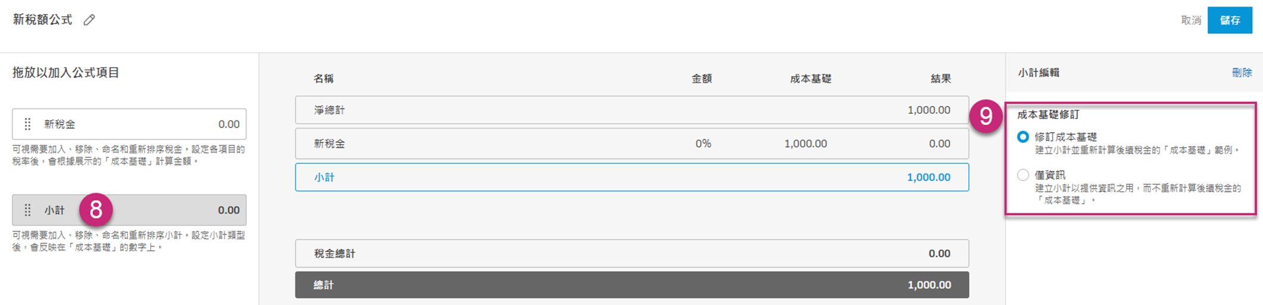Select the 新稅金 row in formula table

coord(631,144)
